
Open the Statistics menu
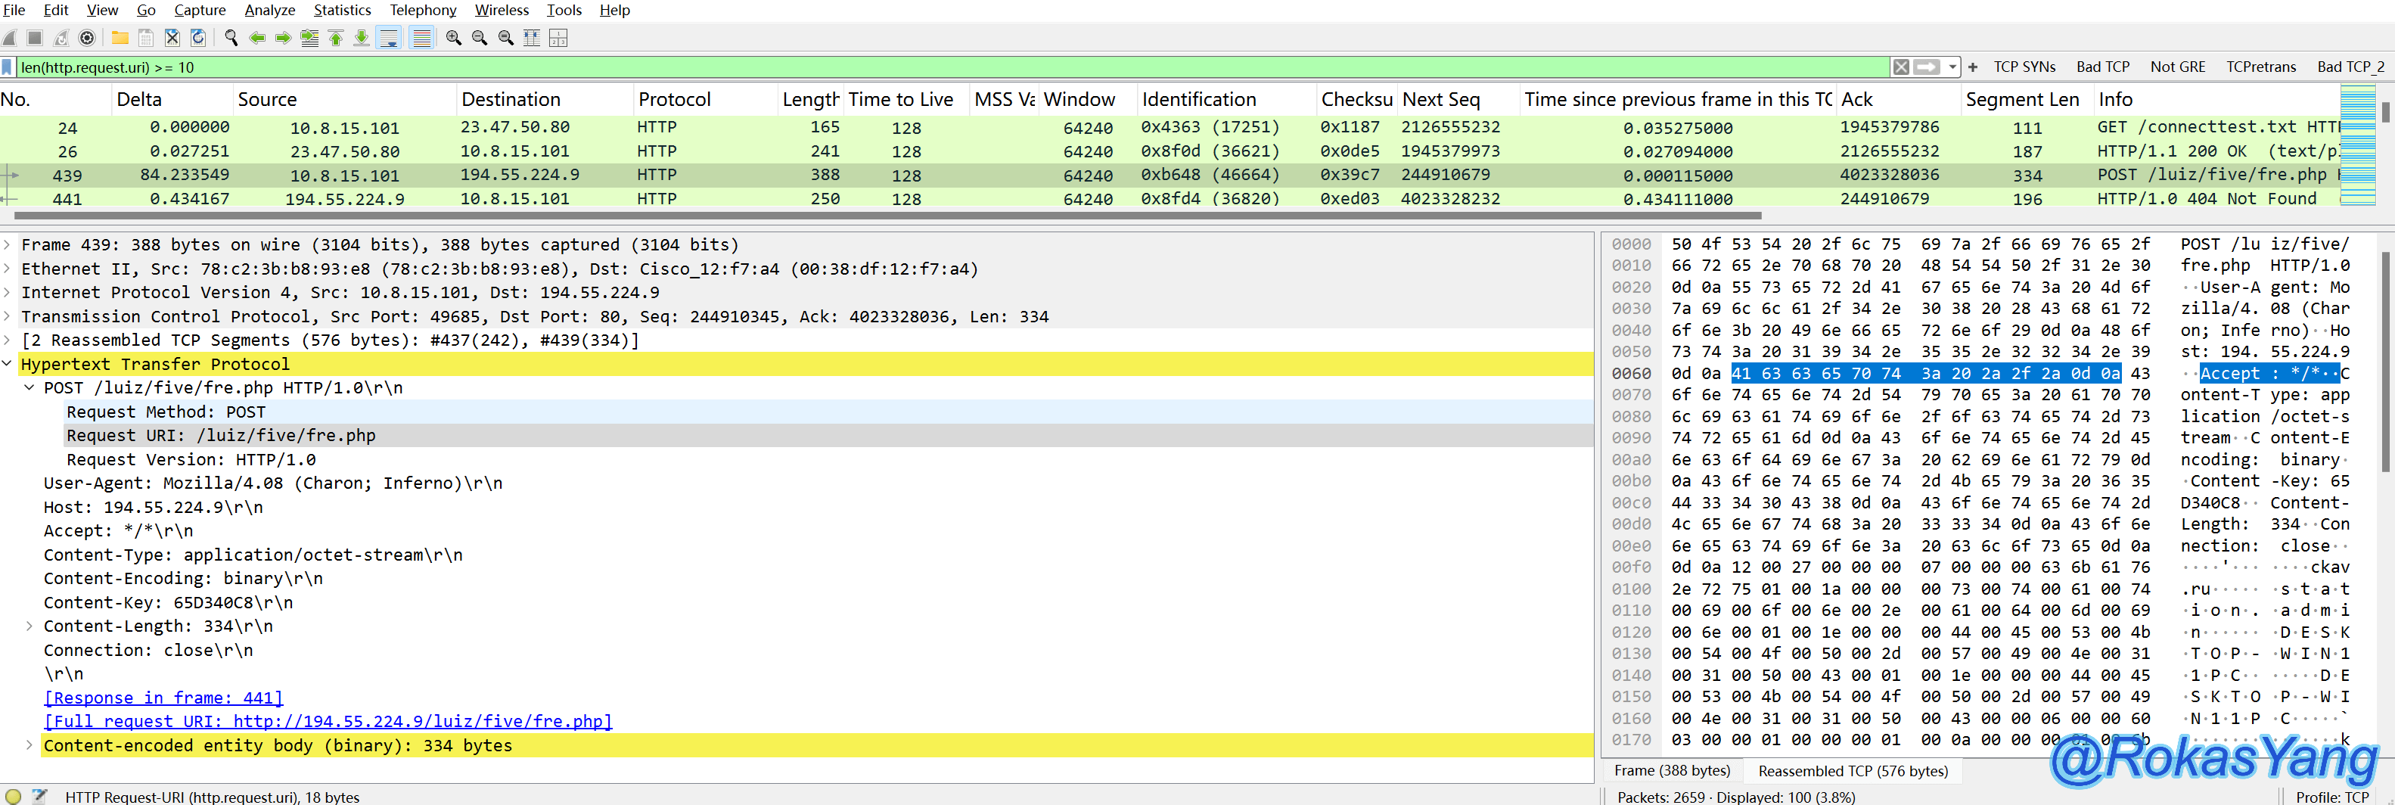[x=341, y=11]
